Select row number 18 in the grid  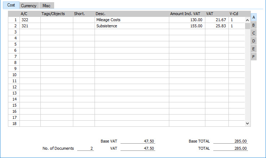(x=14, y=124)
